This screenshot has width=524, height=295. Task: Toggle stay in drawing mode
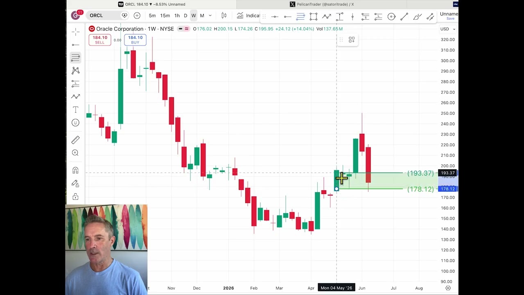click(x=75, y=184)
